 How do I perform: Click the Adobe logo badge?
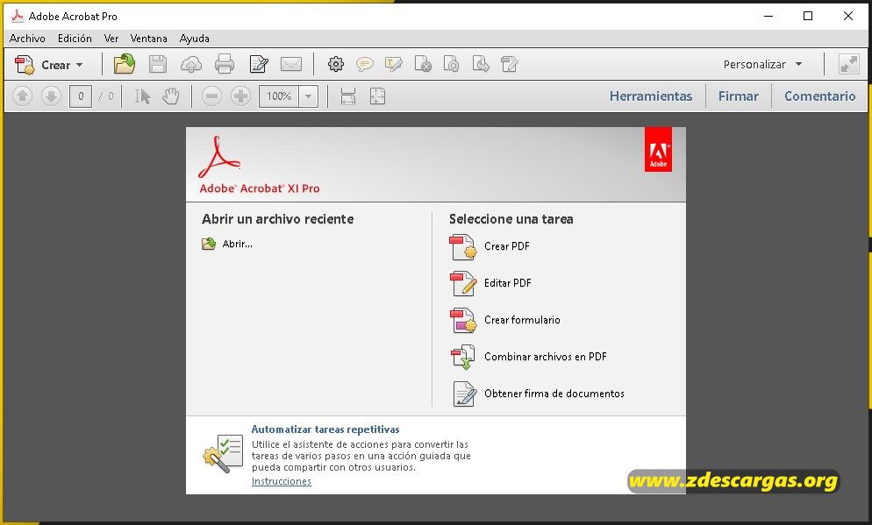[x=658, y=150]
